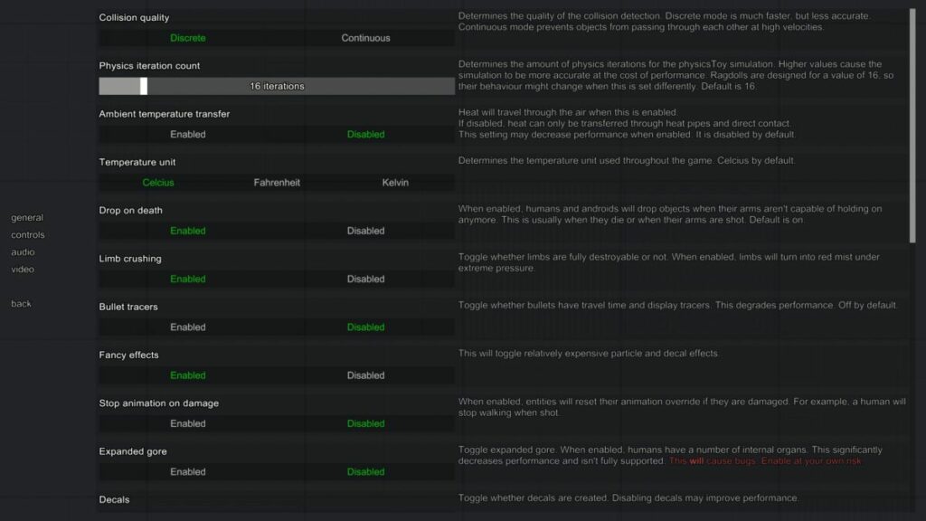The image size is (926, 521).
Task: Enable Bullet tracers
Action: point(188,327)
